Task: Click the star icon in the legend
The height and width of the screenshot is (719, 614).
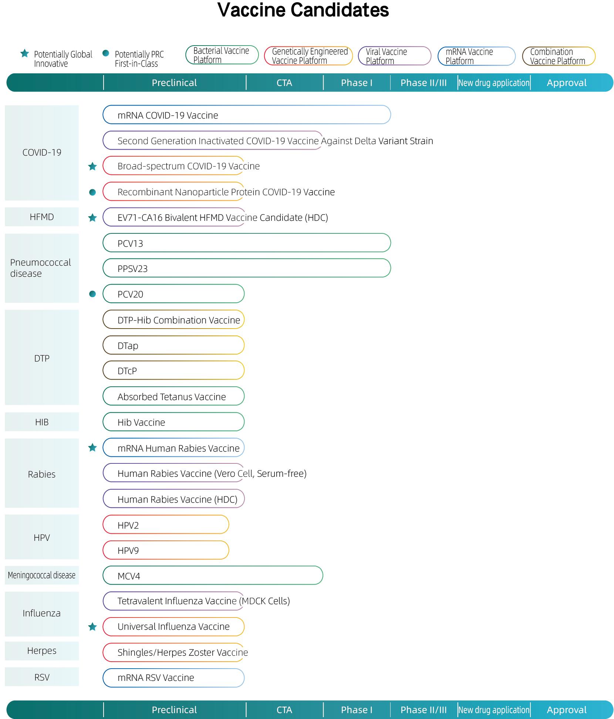Action: [24, 54]
